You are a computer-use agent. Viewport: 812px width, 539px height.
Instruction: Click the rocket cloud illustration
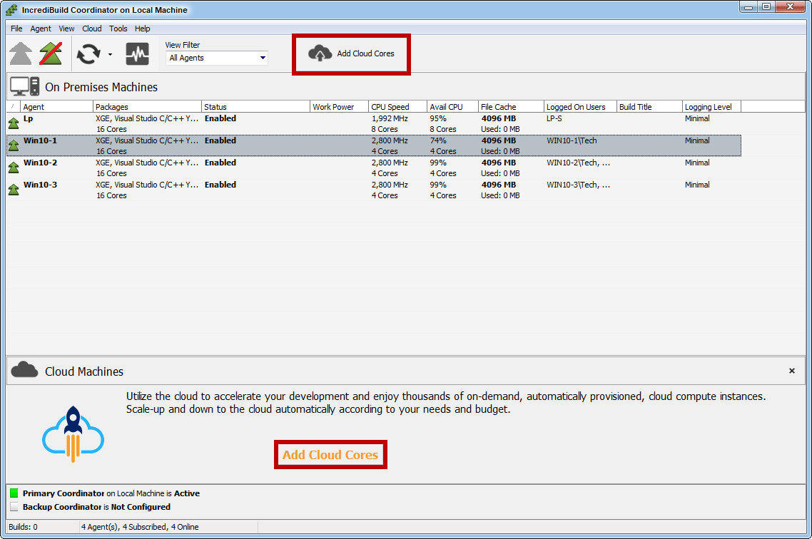[73, 434]
